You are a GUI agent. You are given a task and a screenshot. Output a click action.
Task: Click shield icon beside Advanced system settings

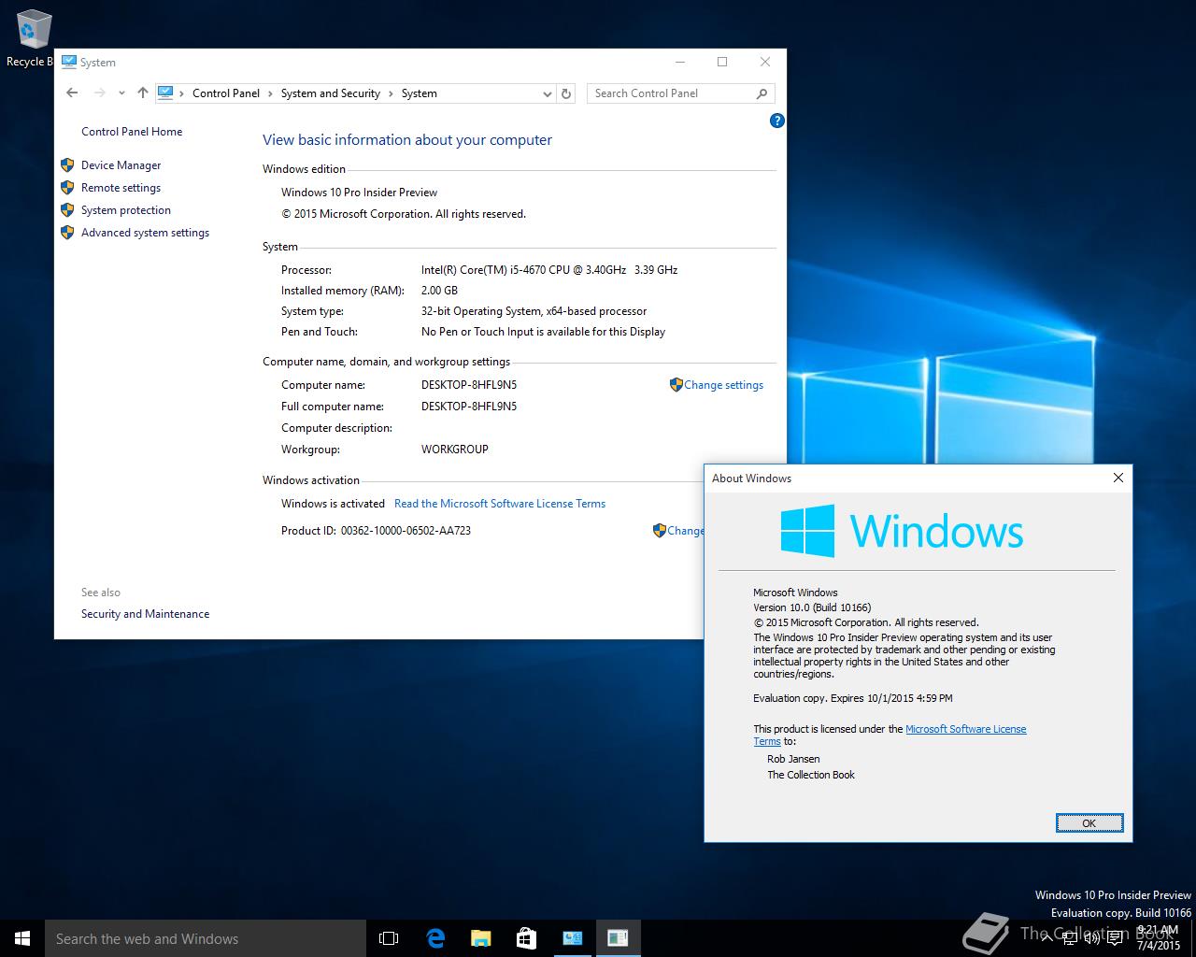(x=67, y=232)
